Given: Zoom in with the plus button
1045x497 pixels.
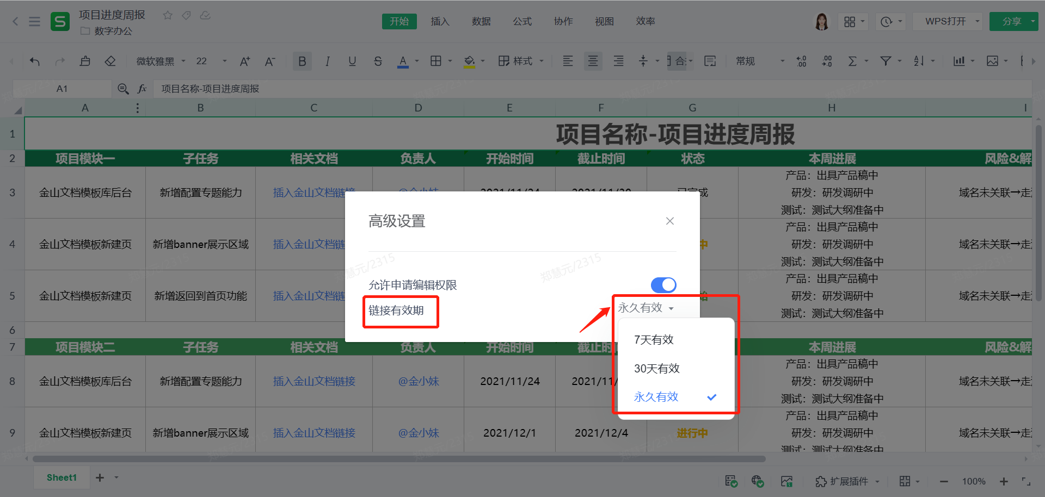Looking at the screenshot, I should click(x=1004, y=481).
